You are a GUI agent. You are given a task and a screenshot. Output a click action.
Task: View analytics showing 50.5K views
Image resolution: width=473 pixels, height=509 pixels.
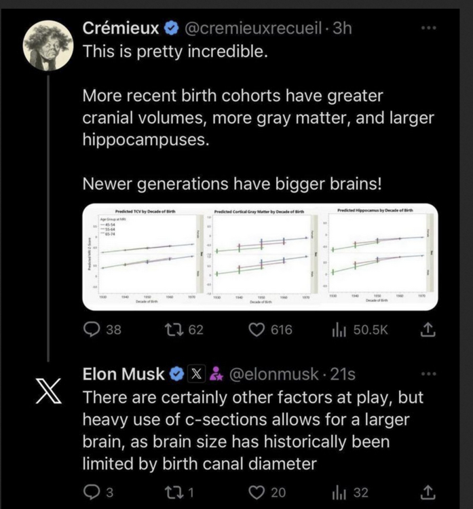pyautogui.click(x=337, y=330)
